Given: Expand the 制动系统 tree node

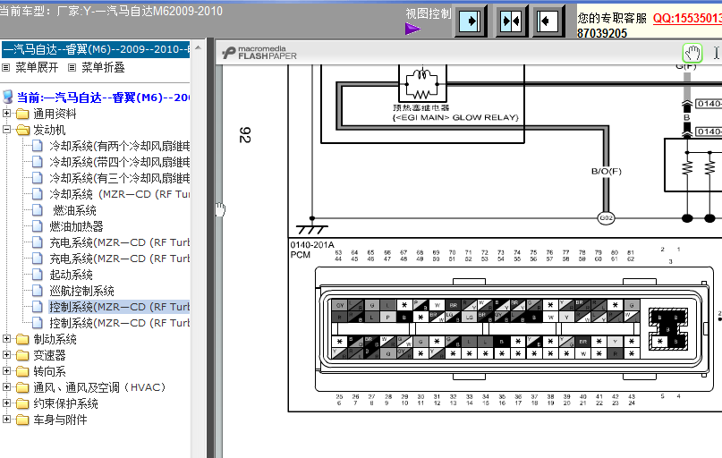Looking at the screenshot, I should 6,339.
